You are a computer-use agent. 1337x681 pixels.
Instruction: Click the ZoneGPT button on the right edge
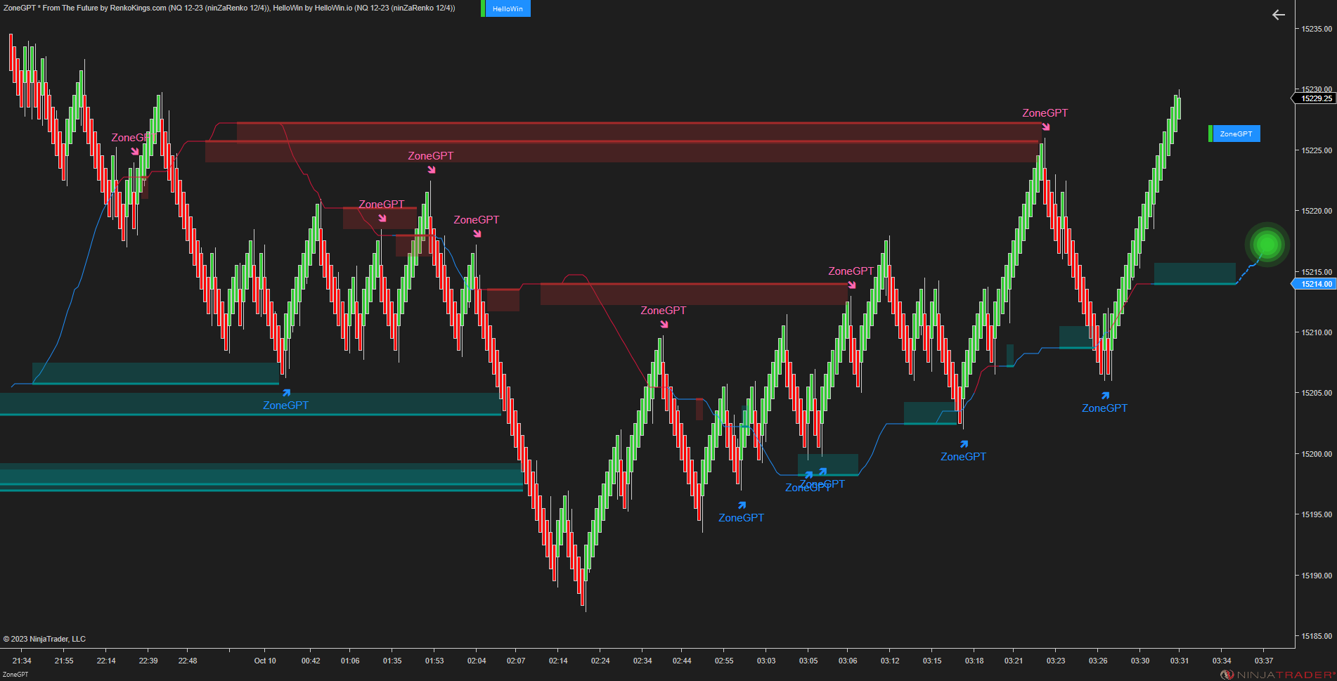[x=1236, y=134]
